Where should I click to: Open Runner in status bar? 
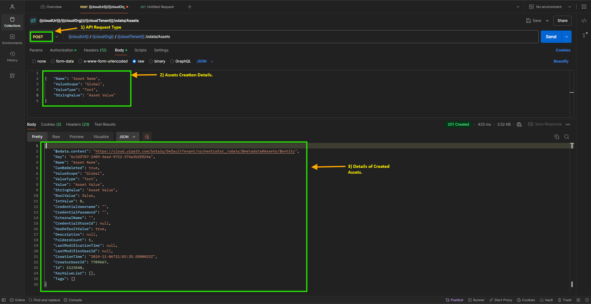pyautogui.click(x=476, y=300)
